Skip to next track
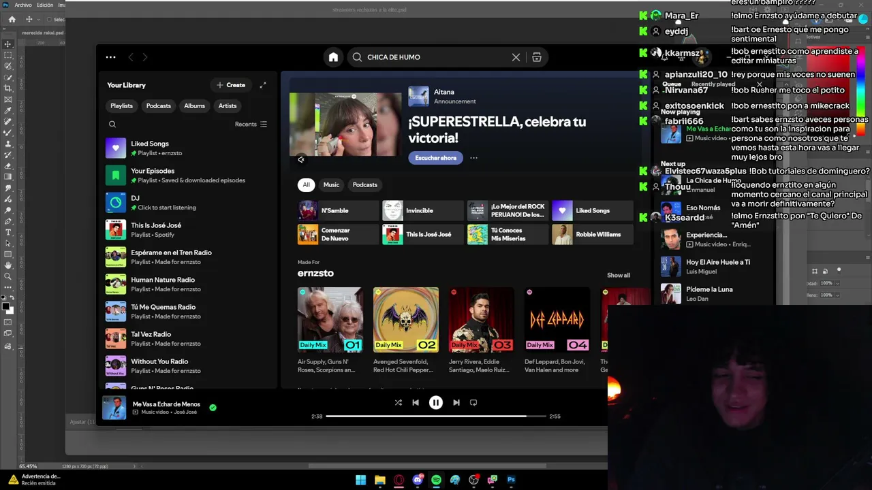872x490 pixels. [456, 403]
